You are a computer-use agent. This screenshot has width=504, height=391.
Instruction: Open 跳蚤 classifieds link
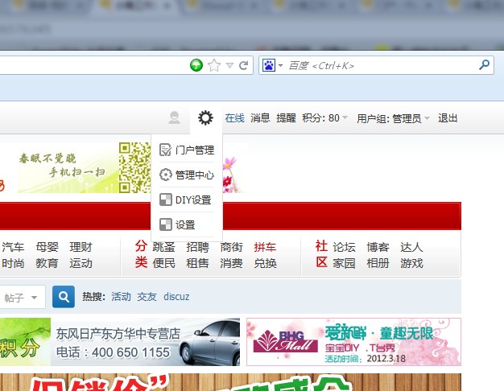click(164, 247)
